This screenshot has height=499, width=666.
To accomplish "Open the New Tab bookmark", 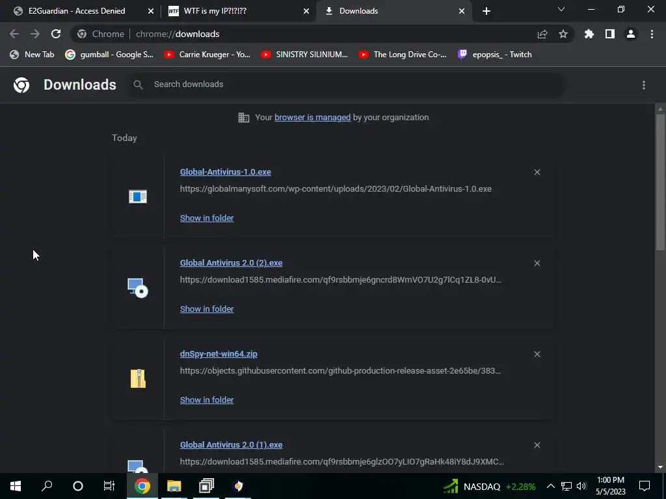I will 33,55.
